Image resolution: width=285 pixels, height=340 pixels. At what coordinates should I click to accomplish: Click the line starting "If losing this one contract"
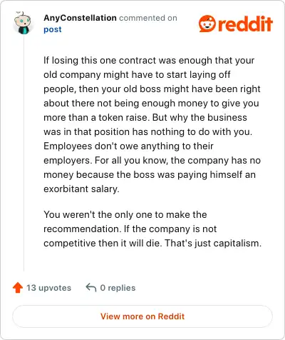149,61
